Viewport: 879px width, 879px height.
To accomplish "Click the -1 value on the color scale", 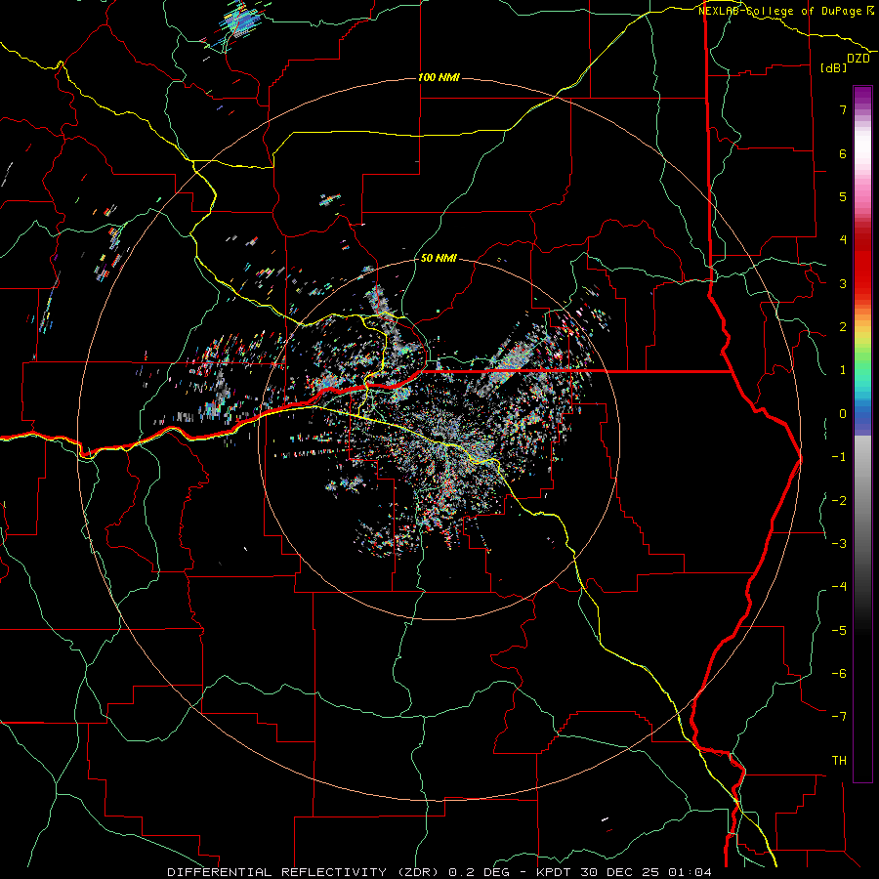I will pos(839,457).
